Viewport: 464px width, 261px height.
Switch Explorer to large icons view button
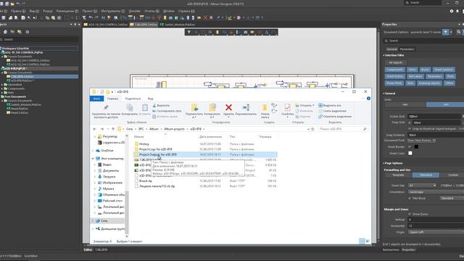pos(368,241)
